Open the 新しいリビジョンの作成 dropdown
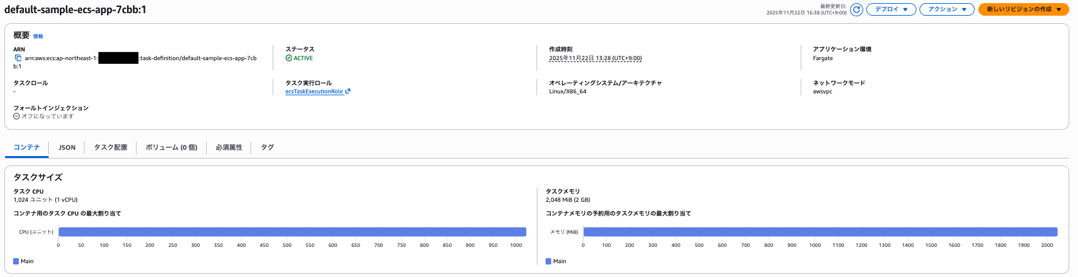The width and height of the screenshot is (1078, 277). pos(1024,9)
